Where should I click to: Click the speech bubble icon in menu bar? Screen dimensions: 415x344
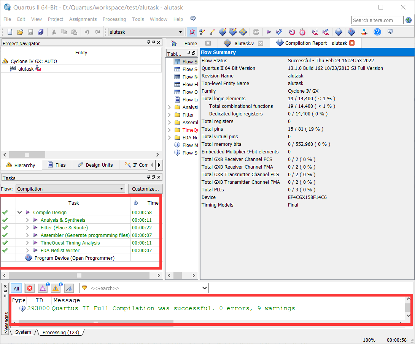pos(193,19)
